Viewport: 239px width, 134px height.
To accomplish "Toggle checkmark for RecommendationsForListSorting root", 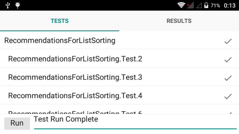I will click(x=228, y=41).
